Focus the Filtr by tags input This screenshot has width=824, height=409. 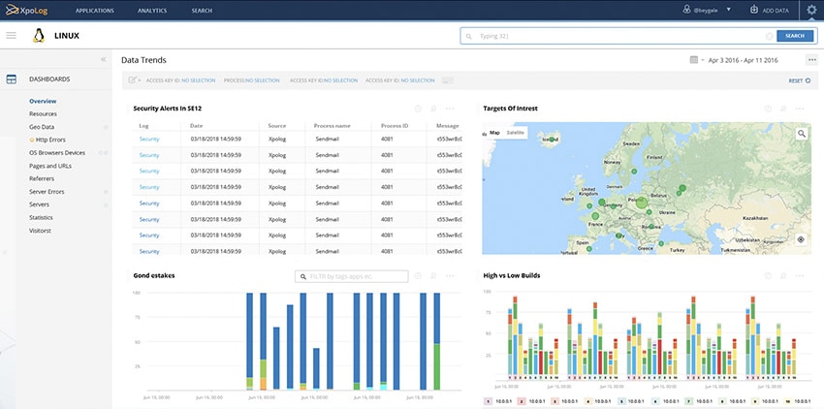(x=352, y=276)
